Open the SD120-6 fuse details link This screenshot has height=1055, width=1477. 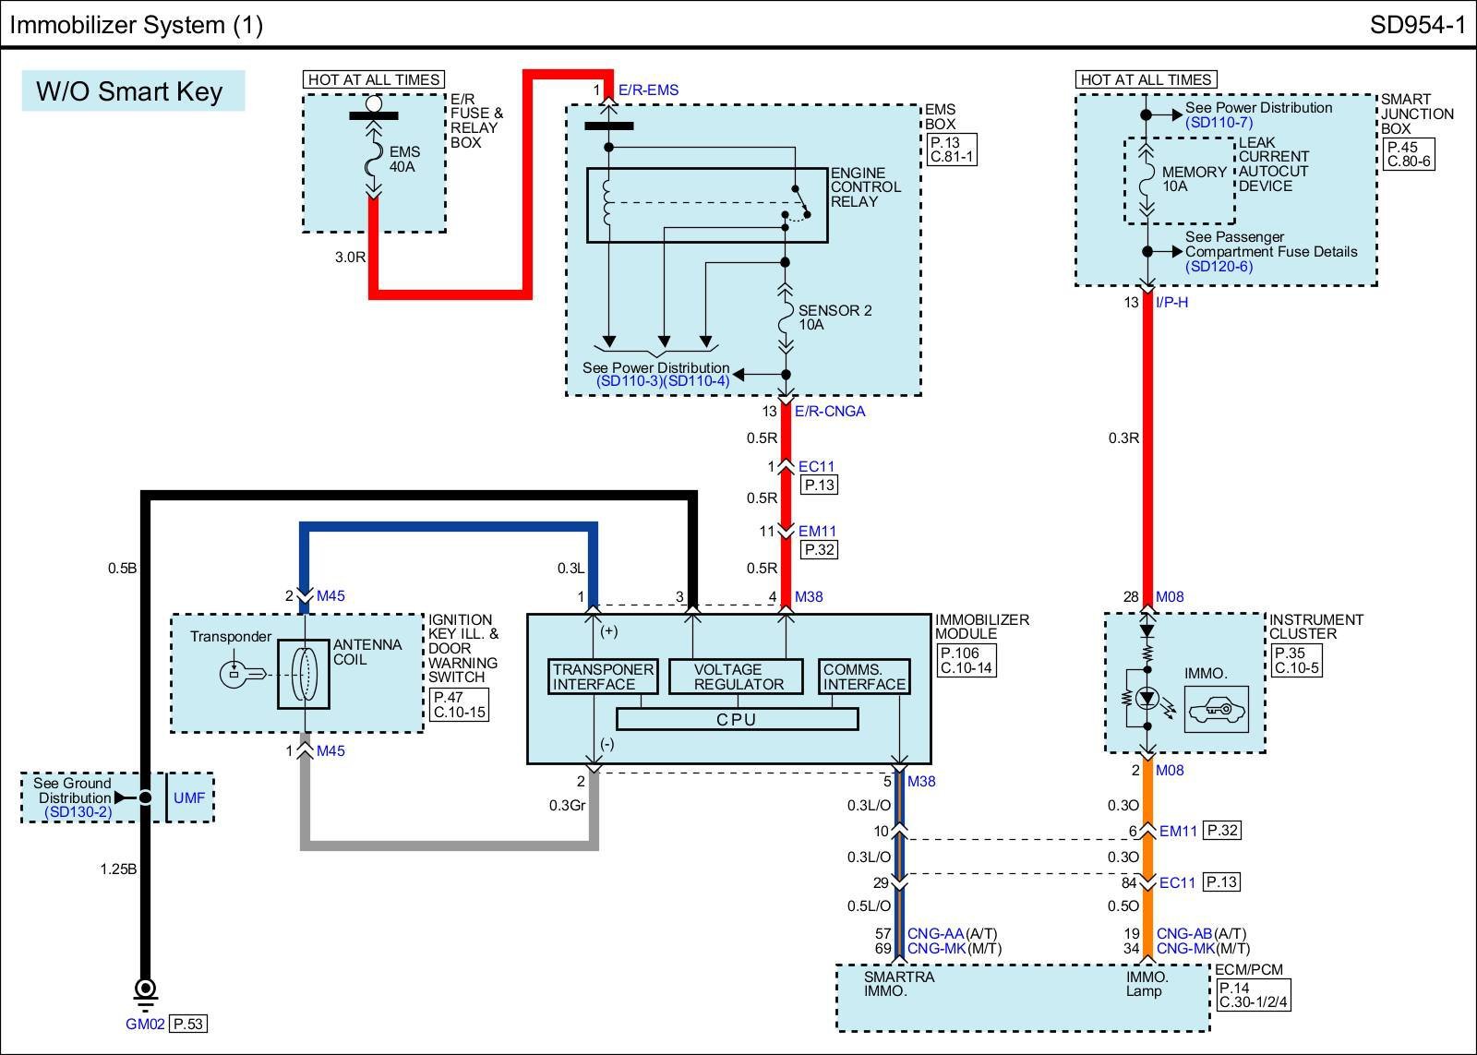[1219, 267]
